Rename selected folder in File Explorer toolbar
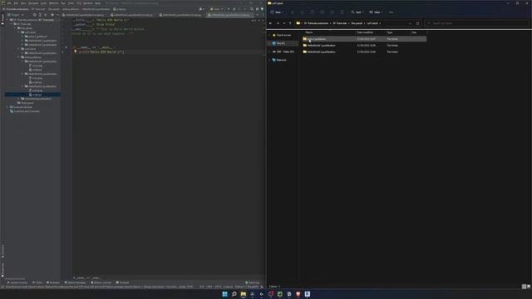Viewport: 532px width, 299px height. pyautogui.click(x=323, y=12)
